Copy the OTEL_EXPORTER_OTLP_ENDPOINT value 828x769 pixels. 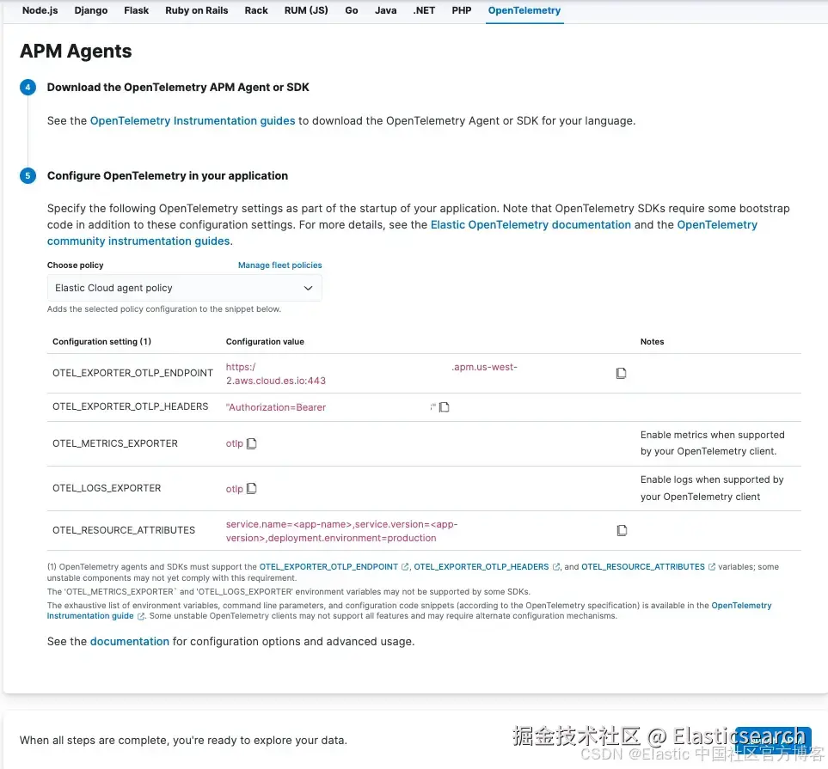point(621,373)
